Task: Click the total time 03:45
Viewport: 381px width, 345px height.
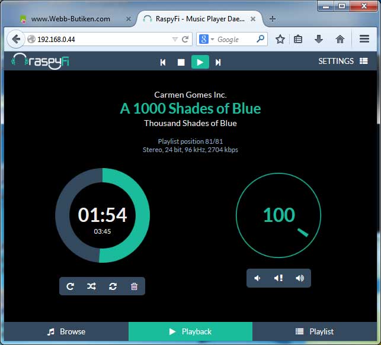Action: pyautogui.click(x=103, y=231)
